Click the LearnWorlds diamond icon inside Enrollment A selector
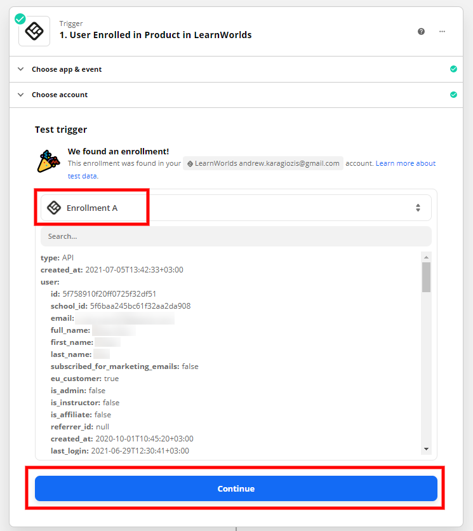The image size is (473, 531). [x=55, y=207]
